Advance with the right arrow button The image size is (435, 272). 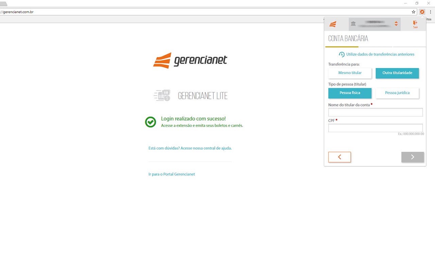point(413,157)
